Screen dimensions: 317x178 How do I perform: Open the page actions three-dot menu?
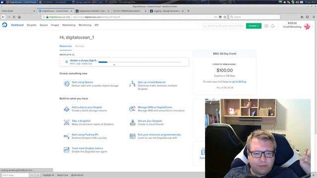pos(215,17)
